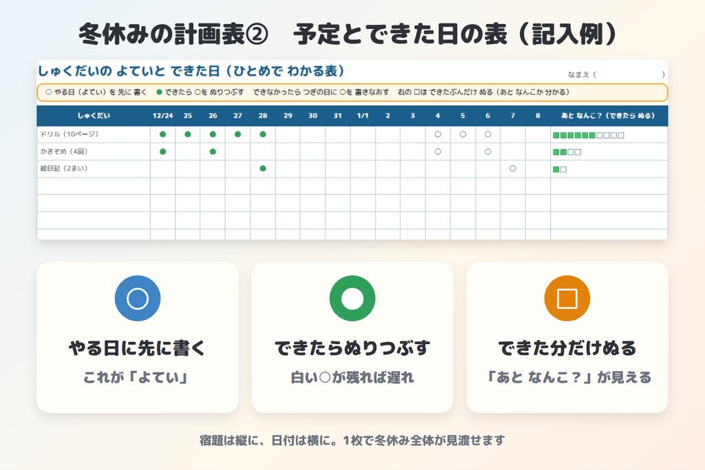The width and height of the screenshot is (705, 470).
Task: Select the green dot for かきぞめ on 26
Action: [x=213, y=152]
